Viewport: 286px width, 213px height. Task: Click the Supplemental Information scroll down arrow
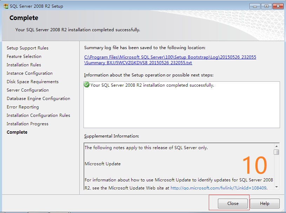[277, 187]
